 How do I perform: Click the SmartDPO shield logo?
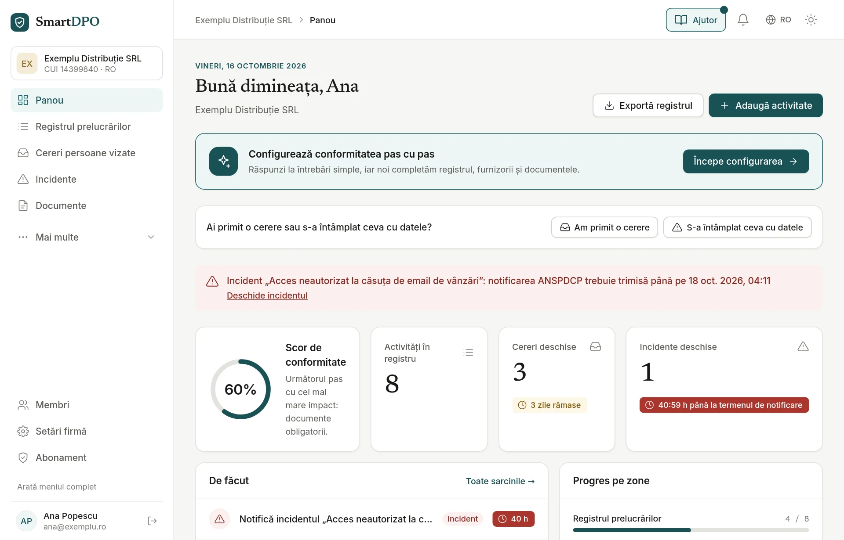[20, 22]
